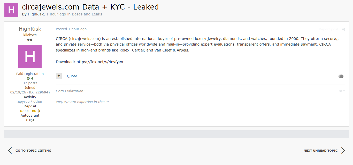Click the faded Report post link
Screen dimensions: 353x165
pyautogui.click(x=328, y=29)
